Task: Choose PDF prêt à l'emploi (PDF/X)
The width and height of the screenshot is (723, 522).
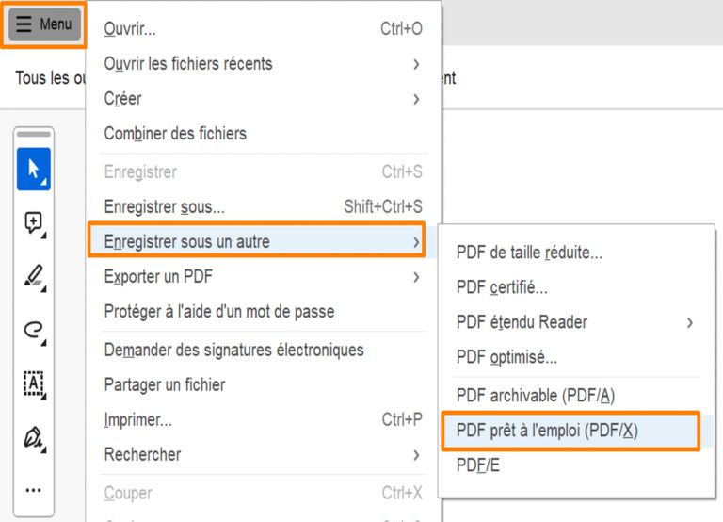Action: coord(547,431)
